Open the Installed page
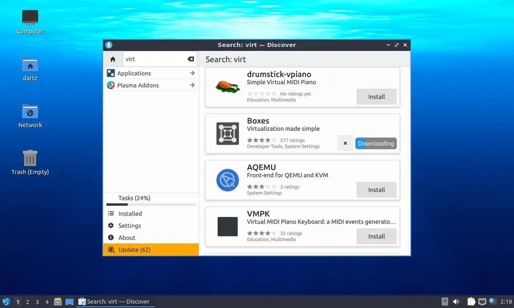 point(151,214)
